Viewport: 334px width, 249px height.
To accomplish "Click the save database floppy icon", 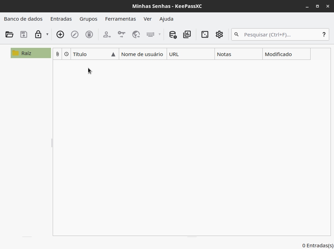I will tap(24, 34).
